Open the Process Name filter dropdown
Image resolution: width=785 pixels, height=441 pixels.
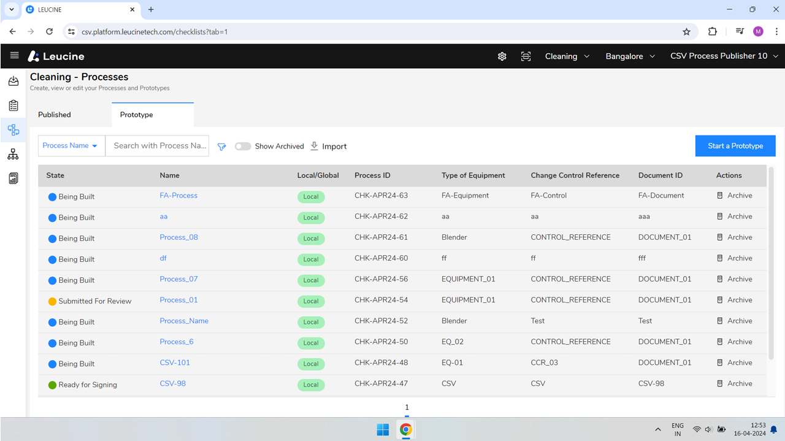[x=71, y=145]
